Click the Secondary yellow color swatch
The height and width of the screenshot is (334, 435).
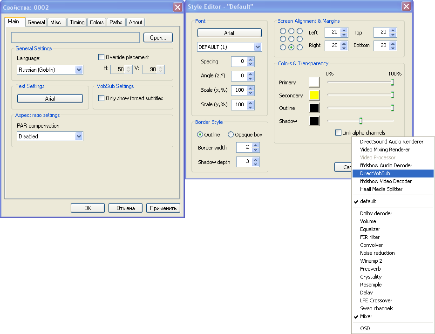[x=314, y=95]
